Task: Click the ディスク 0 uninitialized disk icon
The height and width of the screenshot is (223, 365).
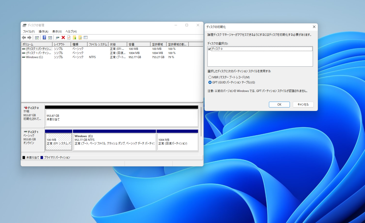Action: (26, 108)
